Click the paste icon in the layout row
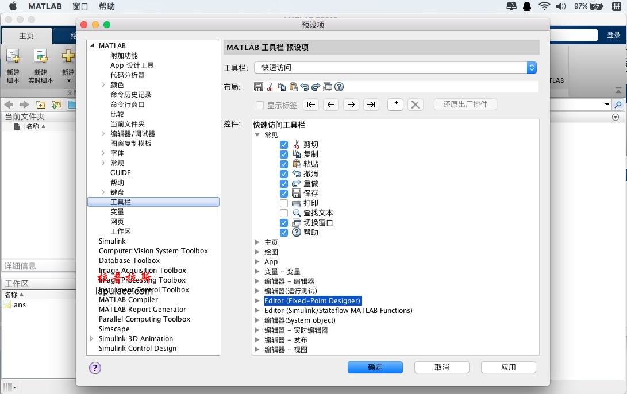 click(293, 87)
